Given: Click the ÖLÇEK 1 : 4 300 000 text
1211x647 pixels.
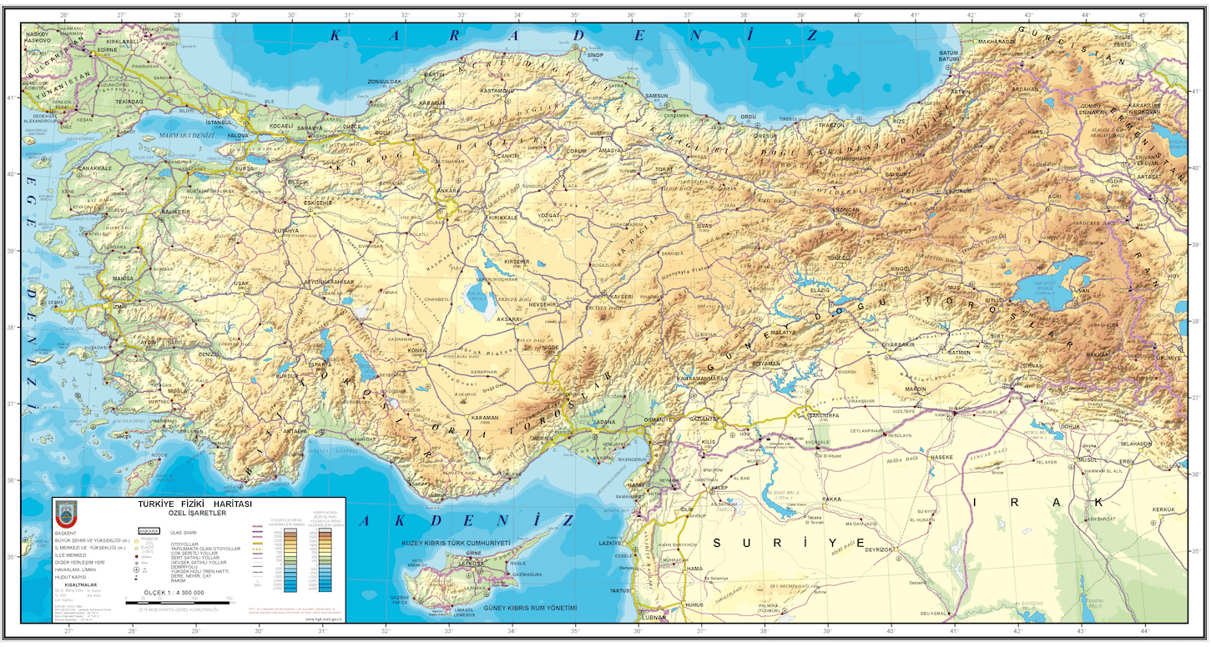Looking at the screenshot, I should point(174,593).
